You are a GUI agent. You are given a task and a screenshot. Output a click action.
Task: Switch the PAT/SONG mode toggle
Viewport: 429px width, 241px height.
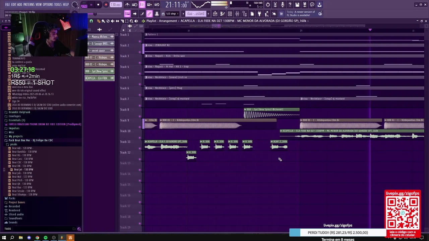pyautogui.click(x=84, y=5)
